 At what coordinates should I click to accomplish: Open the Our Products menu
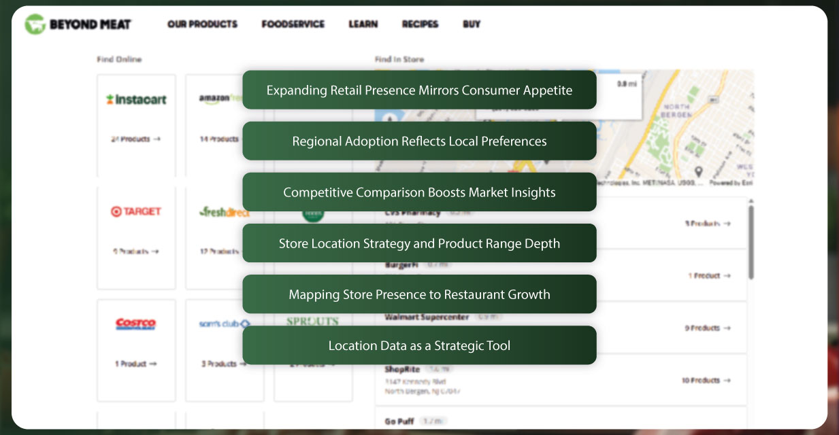(202, 24)
